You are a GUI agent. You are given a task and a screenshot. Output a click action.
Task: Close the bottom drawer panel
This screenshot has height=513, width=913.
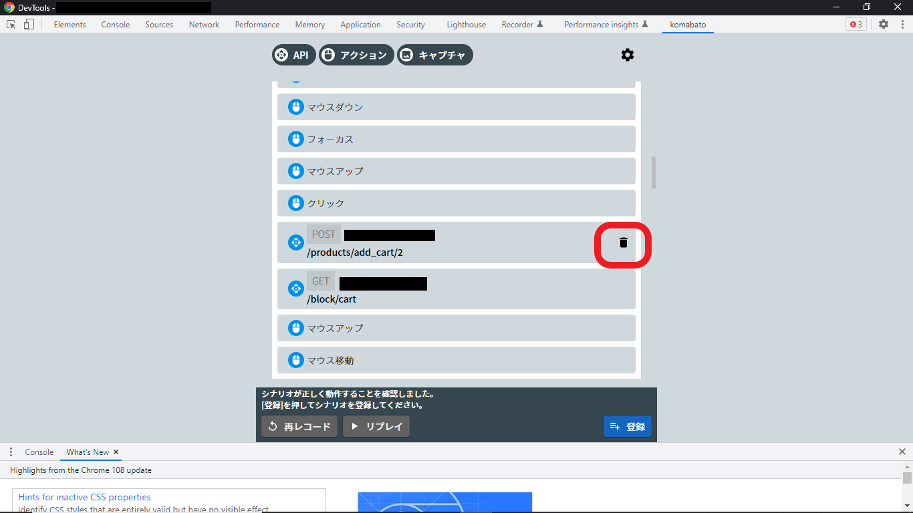(902, 452)
